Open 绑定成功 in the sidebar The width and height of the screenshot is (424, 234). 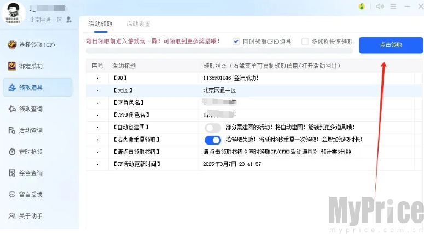[38, 66]
